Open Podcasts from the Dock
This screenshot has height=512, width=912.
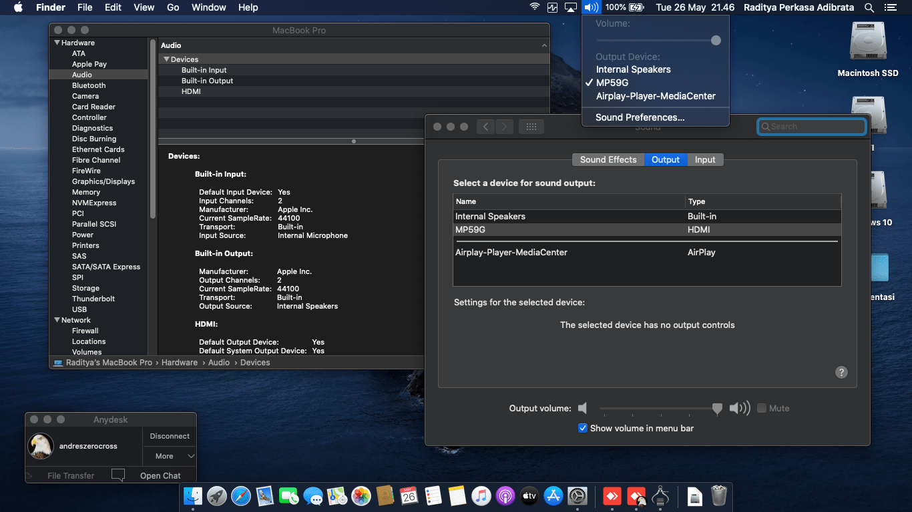(x=505, y=496)
